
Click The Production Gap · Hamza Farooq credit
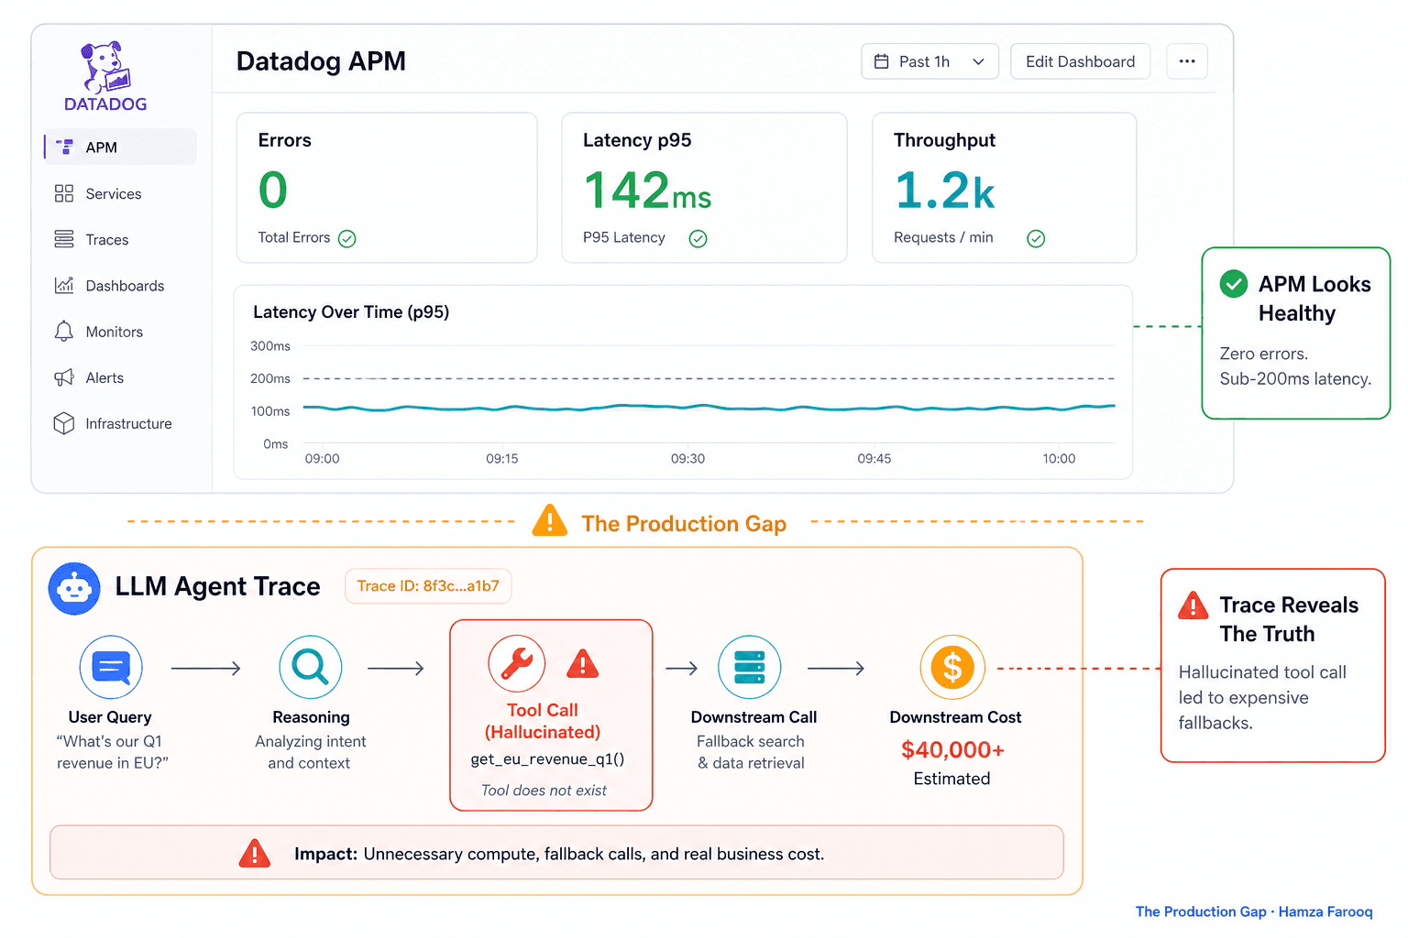pyautogui.click(x=1254, y=911)
